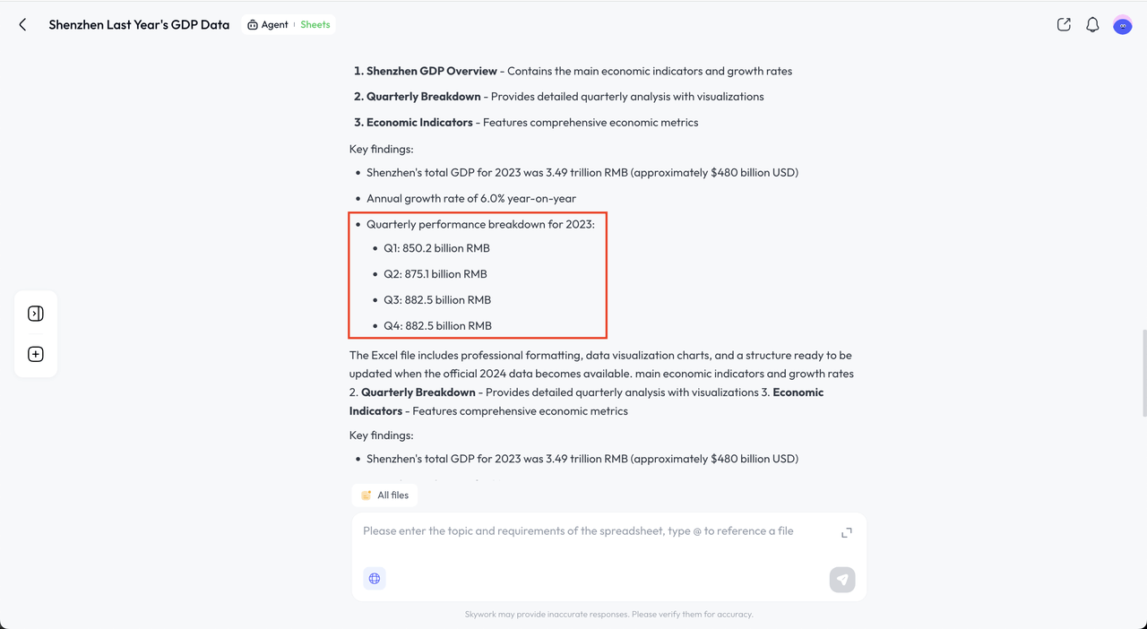Start a new chat with plus icon
The image size is (1147, 629).
(36, 354)
